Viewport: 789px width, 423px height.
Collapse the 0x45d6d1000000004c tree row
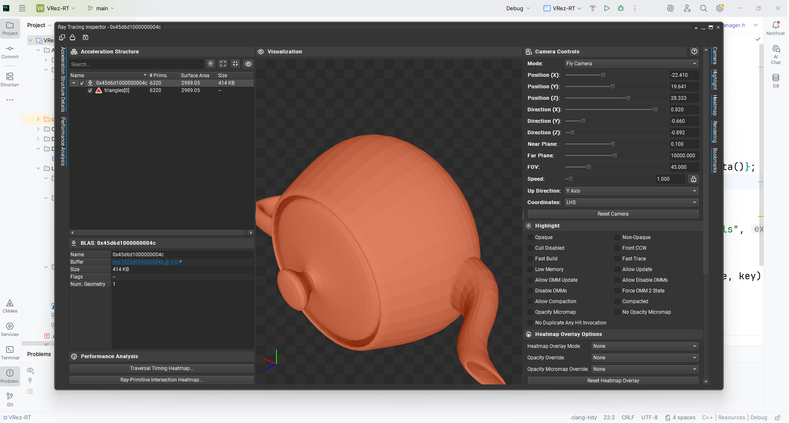[x=74, y=83]
